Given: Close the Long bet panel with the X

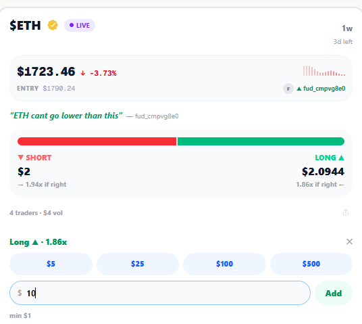Looking at the screenshot, I should point(349,241).
